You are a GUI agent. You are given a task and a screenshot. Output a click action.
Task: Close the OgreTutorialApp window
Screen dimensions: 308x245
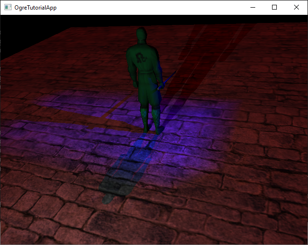click(296, 8)
